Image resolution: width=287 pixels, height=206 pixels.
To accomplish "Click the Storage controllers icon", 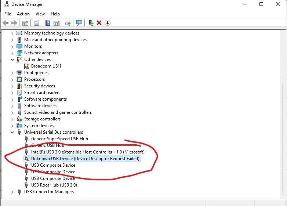I will click(19, 119).
